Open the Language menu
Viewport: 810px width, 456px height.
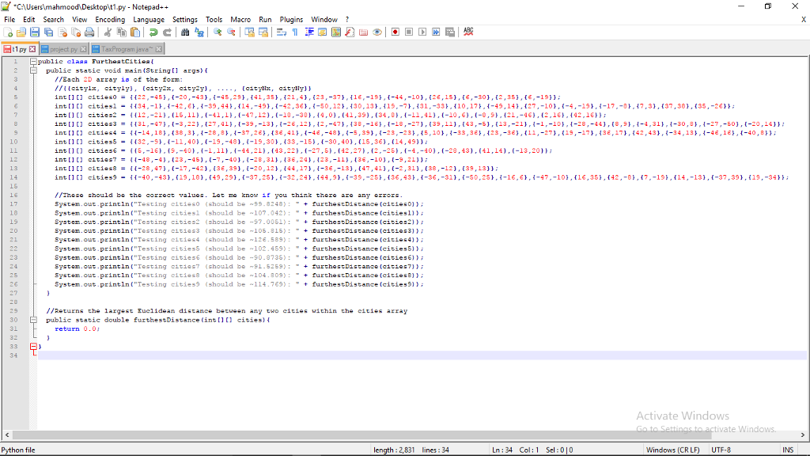pos(150,19)
